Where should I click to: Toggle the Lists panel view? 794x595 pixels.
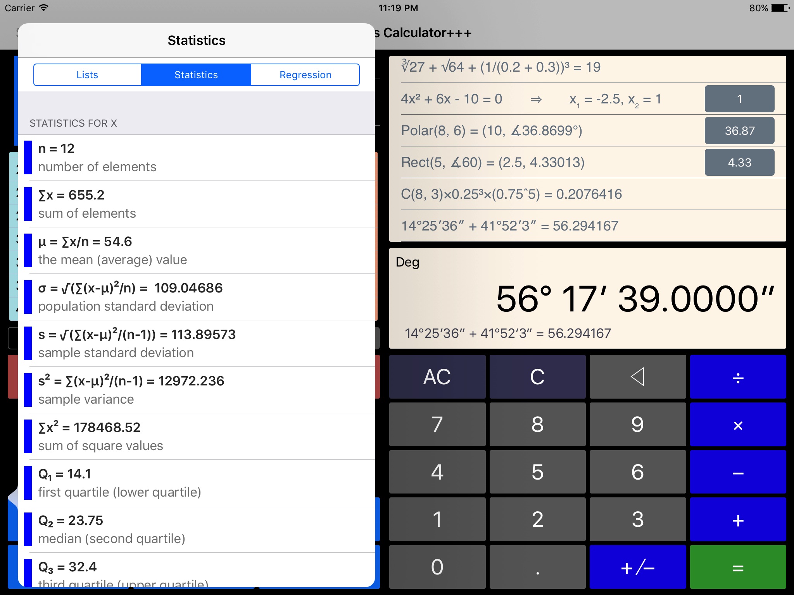pos(87,74)
